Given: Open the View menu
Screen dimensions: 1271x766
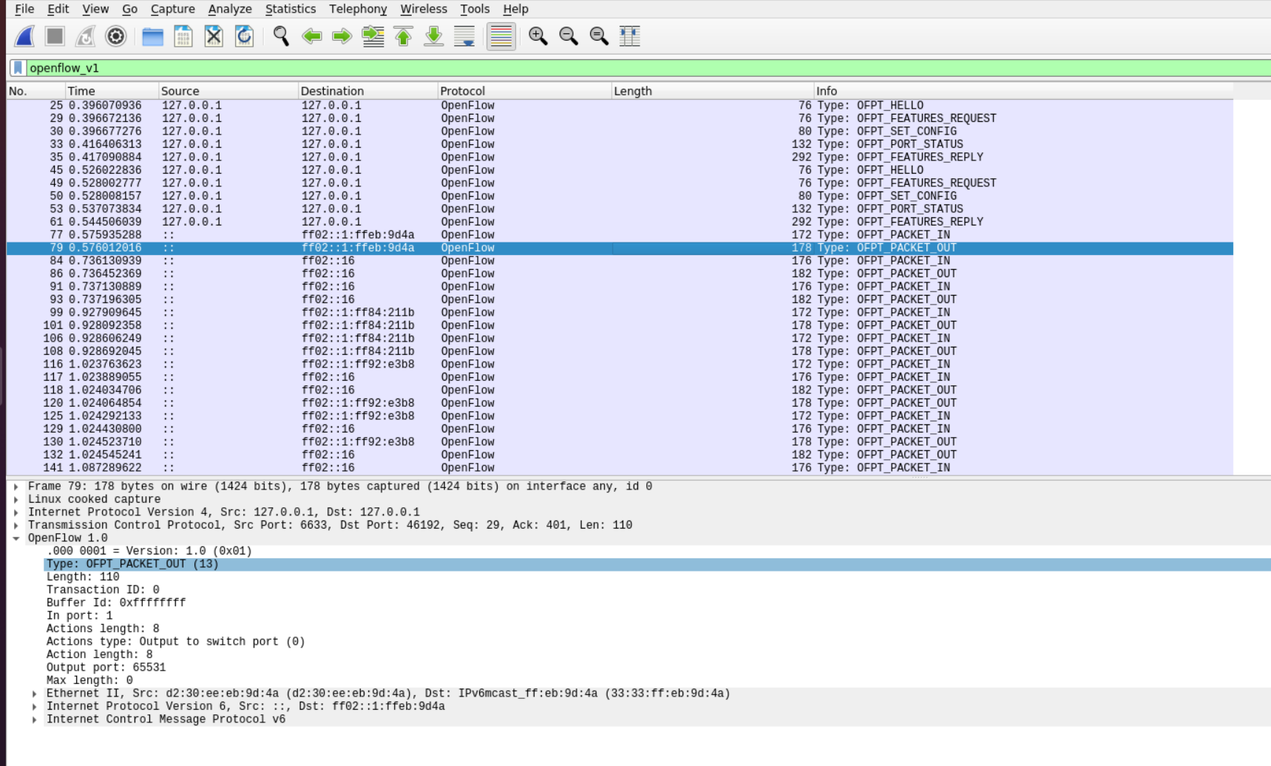Looking at the screenshot, I should pyautogui.click(x=95, y=9).
